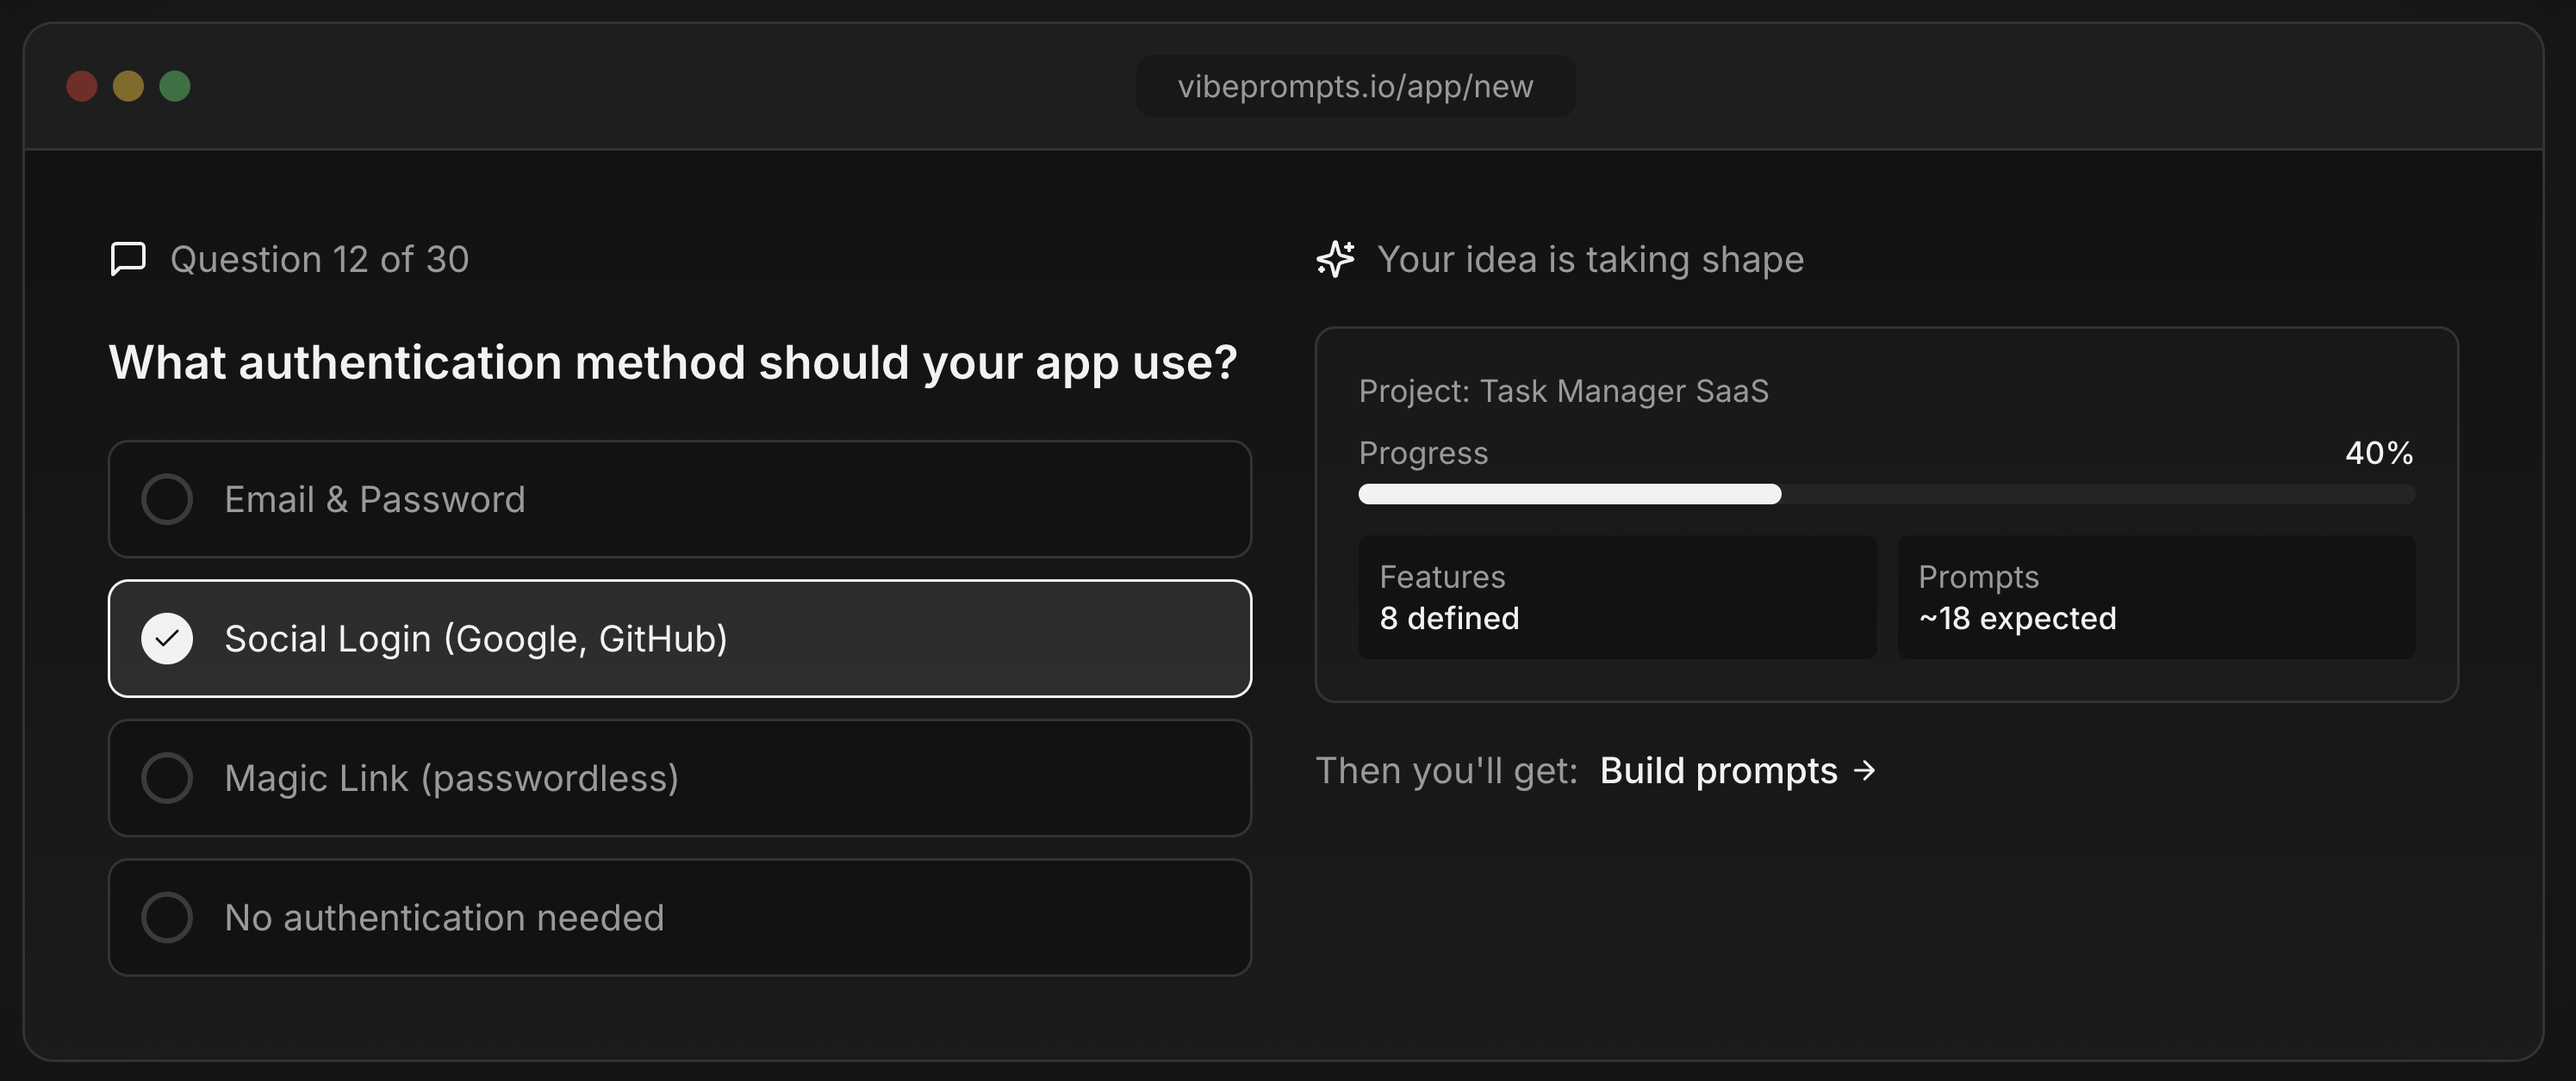This screenshot has width=2576, height=1081.
Task: Click the arrow icon after Build prompts
Action: [x=1864, y=770]
